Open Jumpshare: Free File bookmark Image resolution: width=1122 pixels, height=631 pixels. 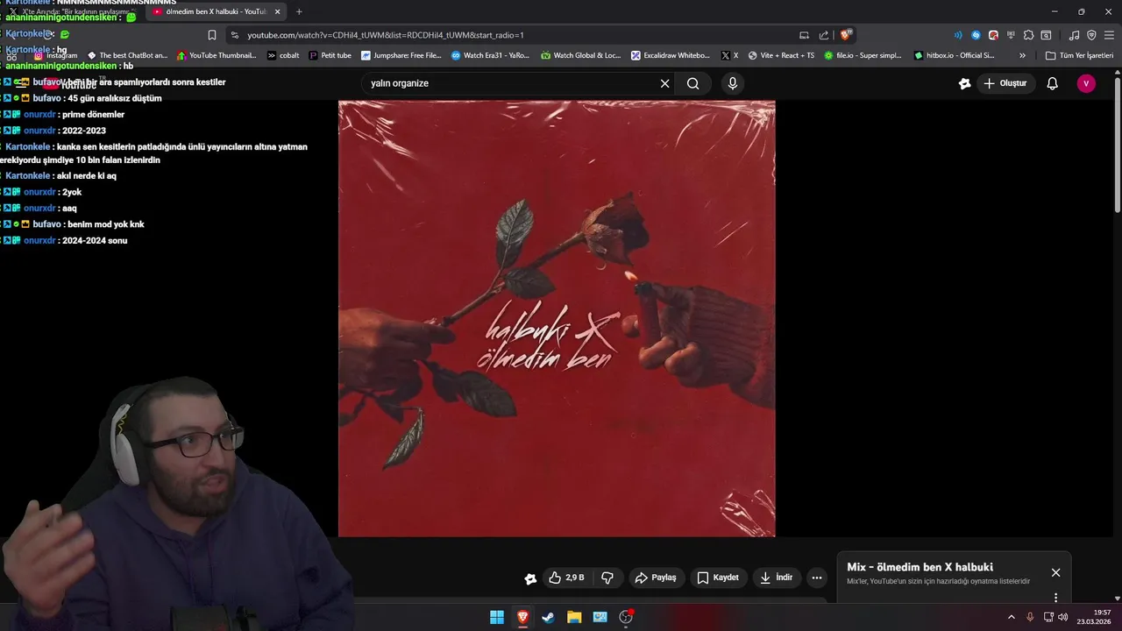401,55
